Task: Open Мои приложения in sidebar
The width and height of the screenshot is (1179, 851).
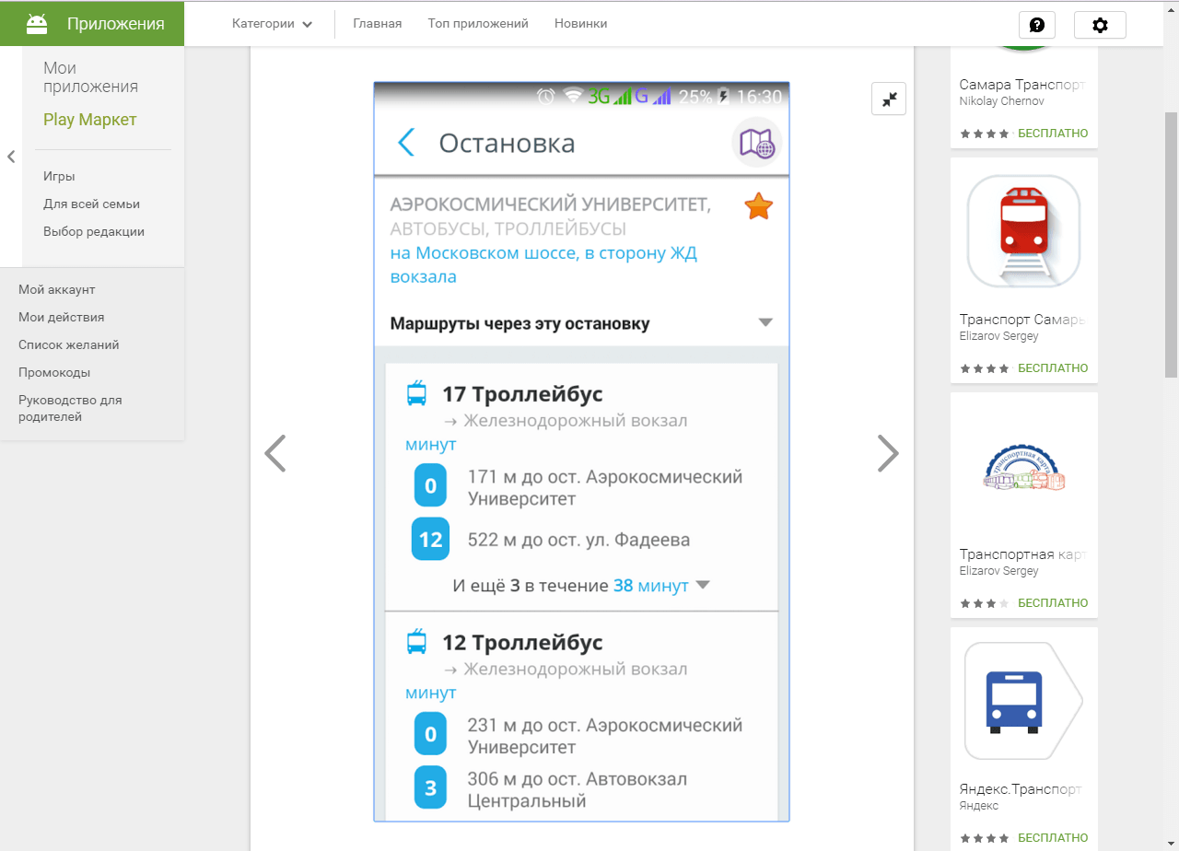Action: coord(90,77)
